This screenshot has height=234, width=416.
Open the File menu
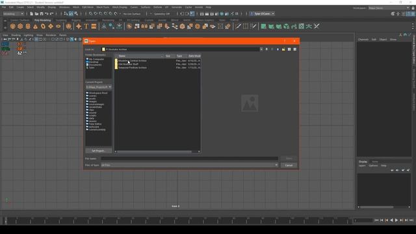click(x=4, y=7)
